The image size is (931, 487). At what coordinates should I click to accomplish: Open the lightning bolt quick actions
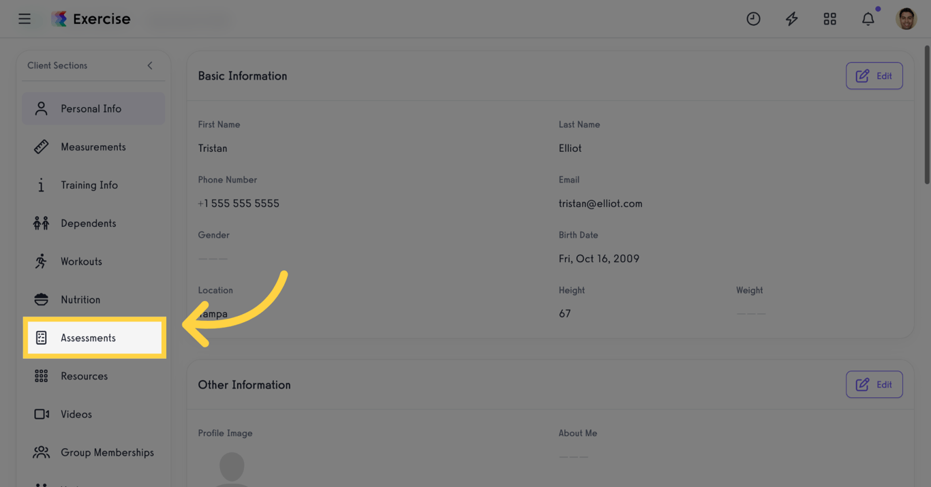pos(791,19)
